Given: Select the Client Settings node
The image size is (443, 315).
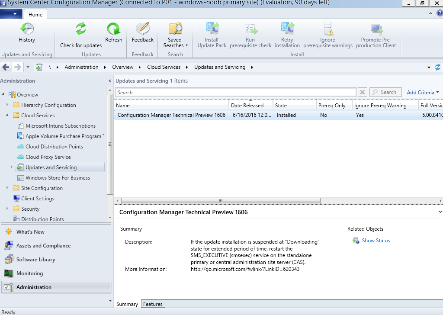Looking at the screenshot, I should (x=34, y=198).
